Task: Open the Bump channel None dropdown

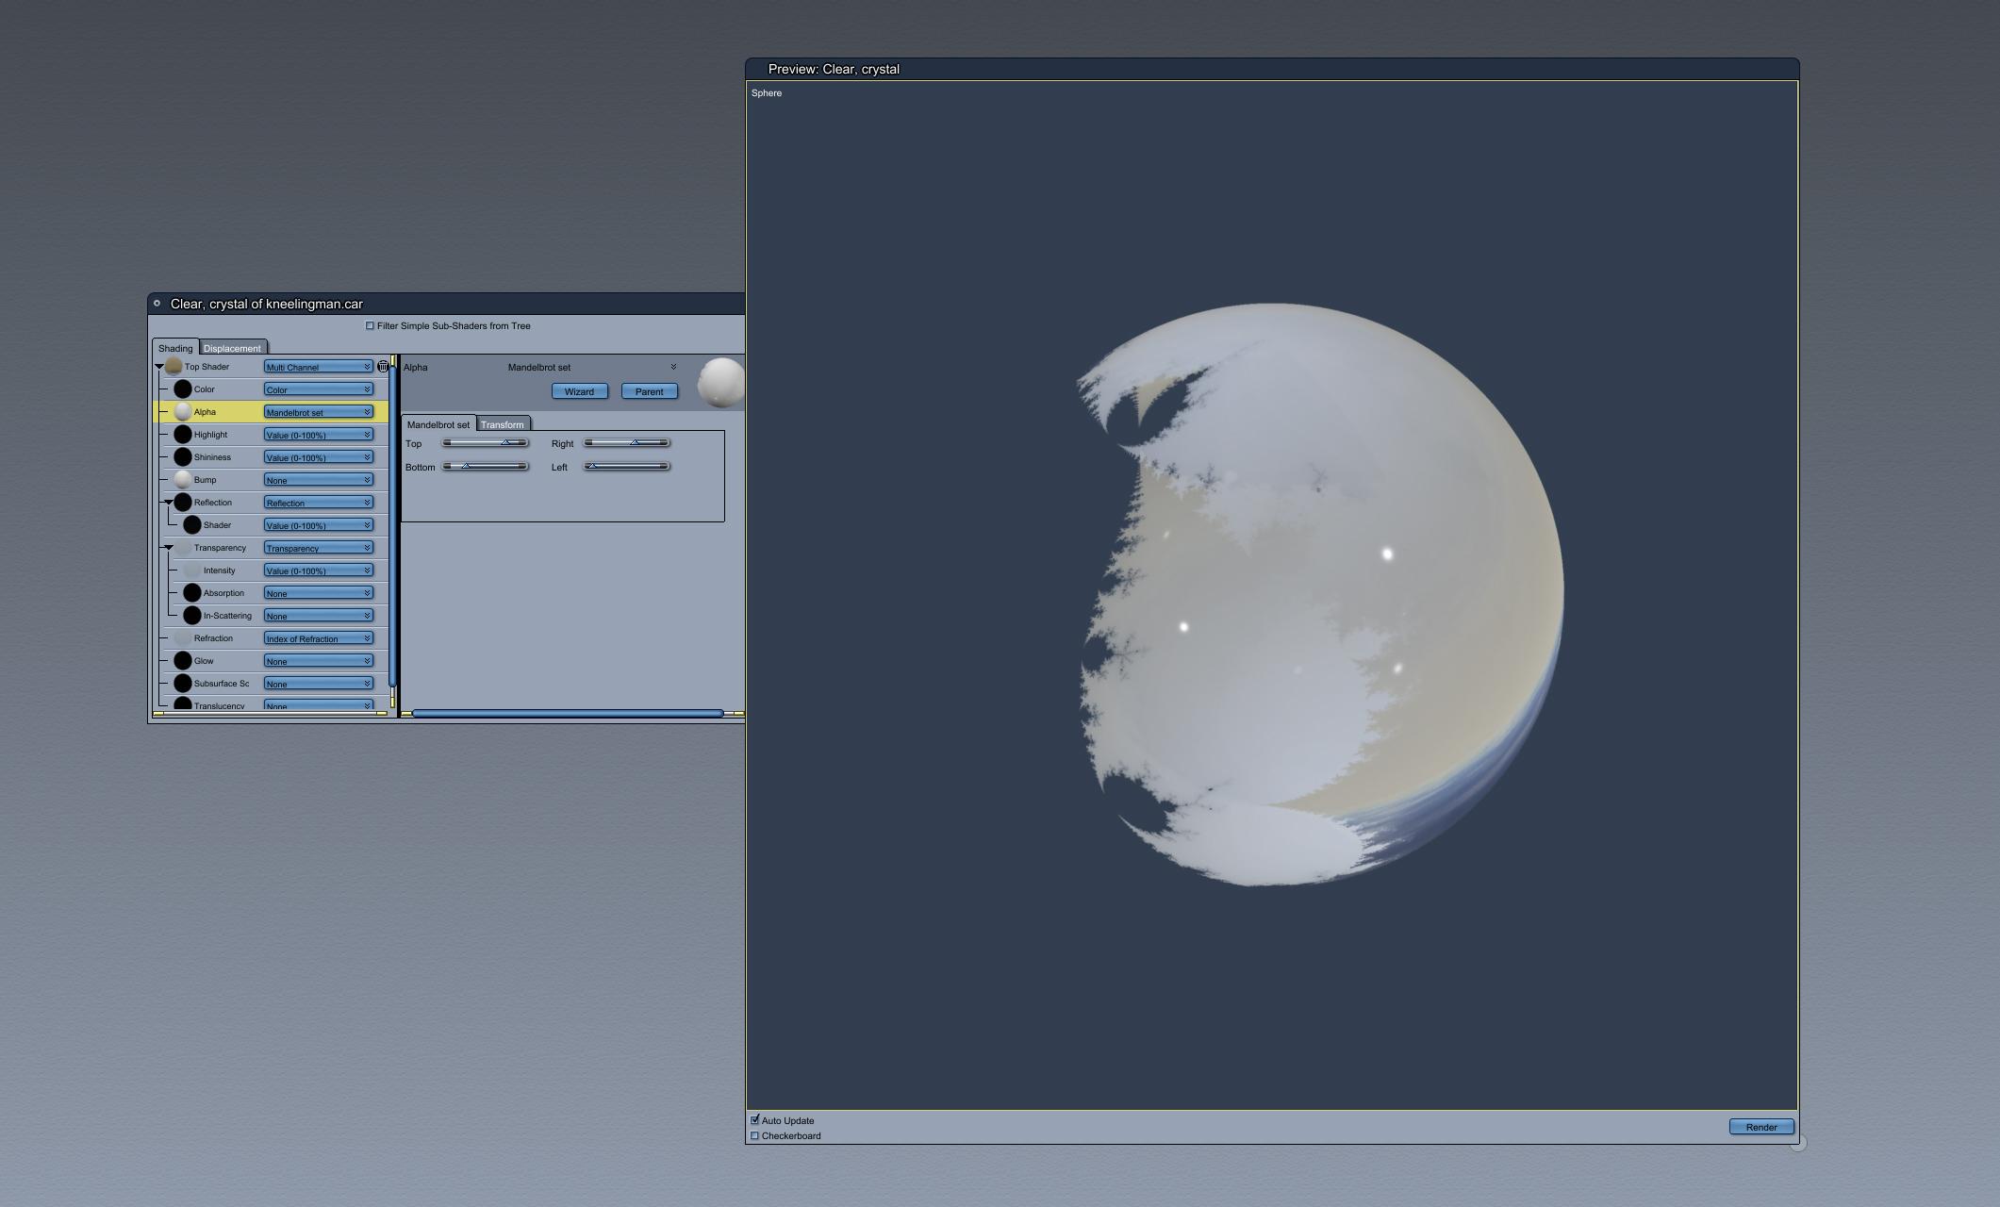Action: coord(318,480)
